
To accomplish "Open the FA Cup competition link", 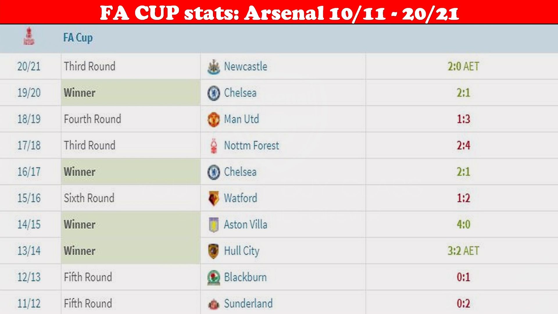I will click(x=78, y=38).
